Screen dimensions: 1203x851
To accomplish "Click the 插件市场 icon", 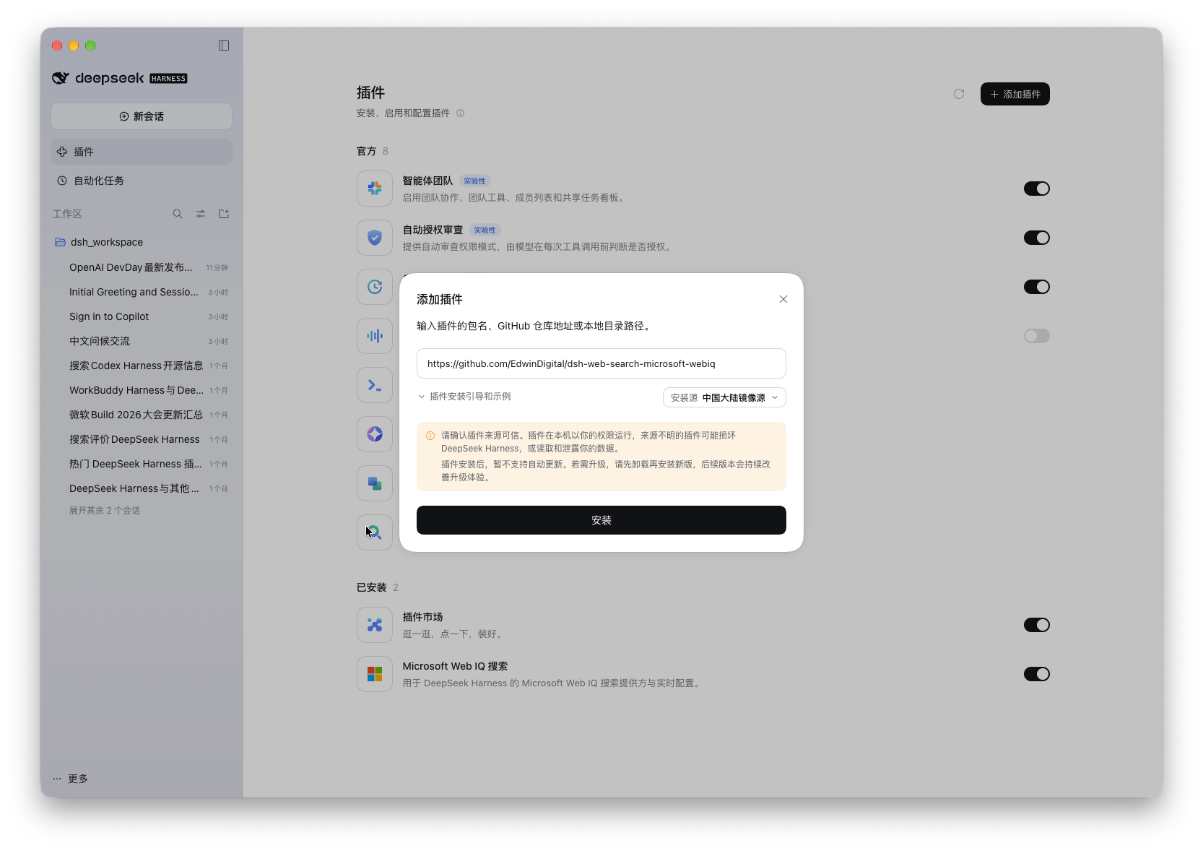I will [375, 625].
